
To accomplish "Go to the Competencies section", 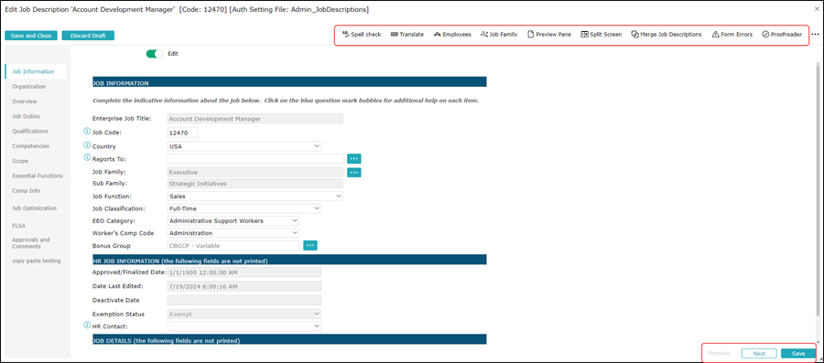I will (x=30, y=145).
